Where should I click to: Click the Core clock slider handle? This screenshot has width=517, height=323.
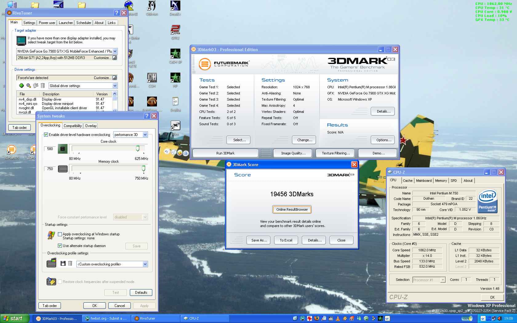(x=138, y=149)
